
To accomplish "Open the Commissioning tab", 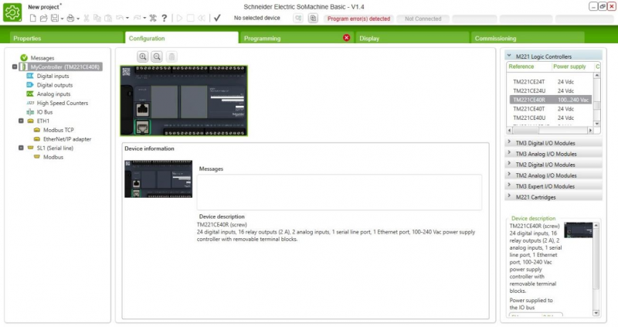I will coord(528,38).
